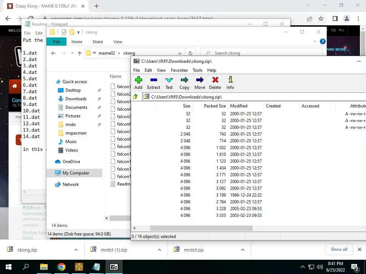Select the mspacman folder in navigation pane

76,133
